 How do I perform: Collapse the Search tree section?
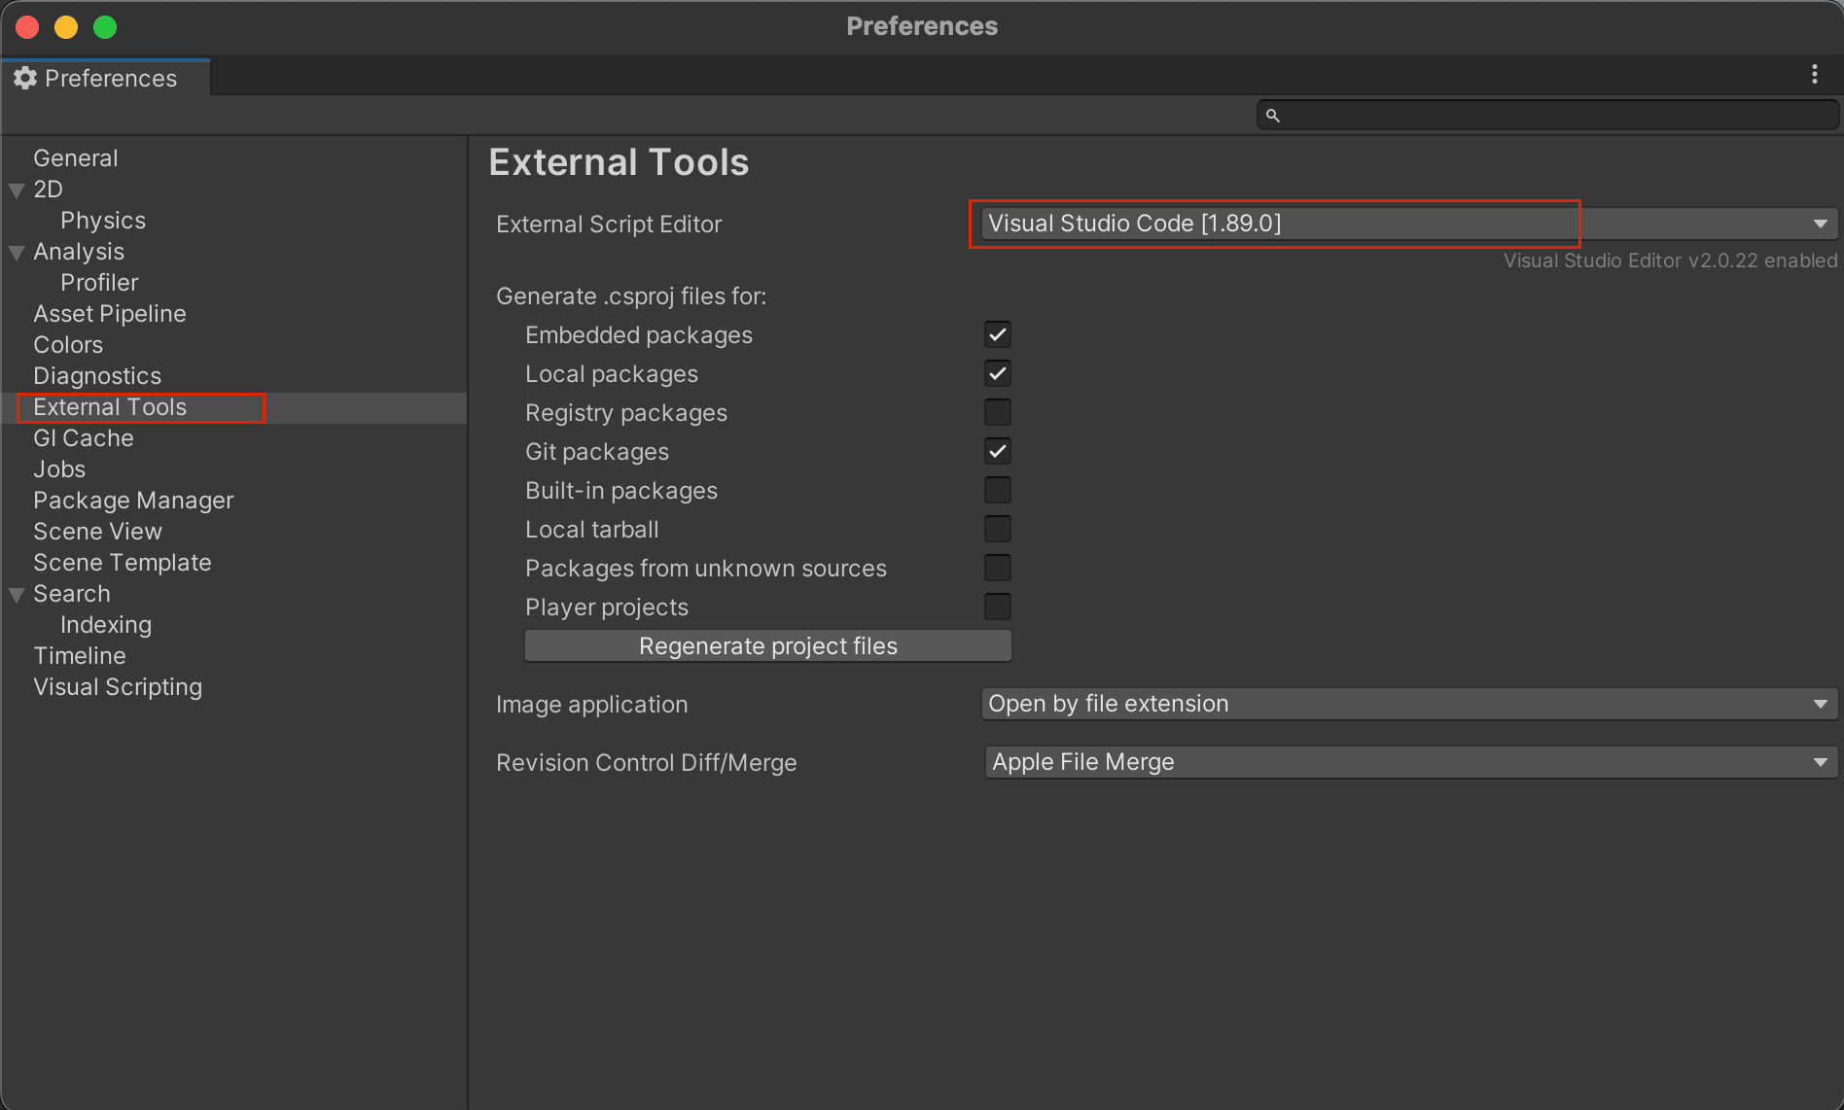point(16,593)
